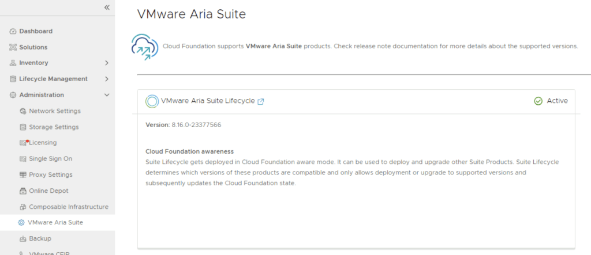
Task: Collapse the Administration section chevron
Action: pos(107,95)
